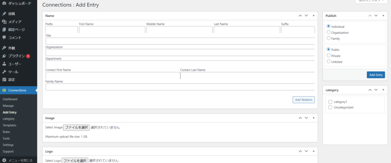Collapse the Name panel with triangle toggle
This screenshot has width=391, height=163.
coord(313,16)
